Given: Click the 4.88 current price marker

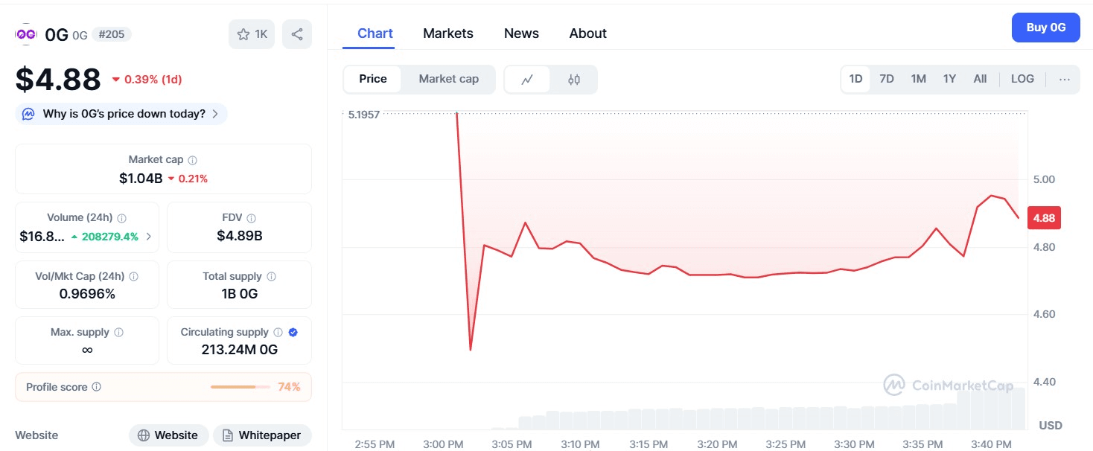Looking at the screenshot, I should (1044, 218).
